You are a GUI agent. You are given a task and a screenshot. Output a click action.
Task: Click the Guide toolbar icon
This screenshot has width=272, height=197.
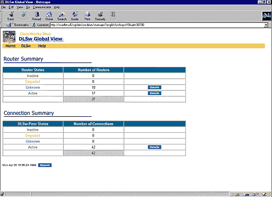[75, 16]
